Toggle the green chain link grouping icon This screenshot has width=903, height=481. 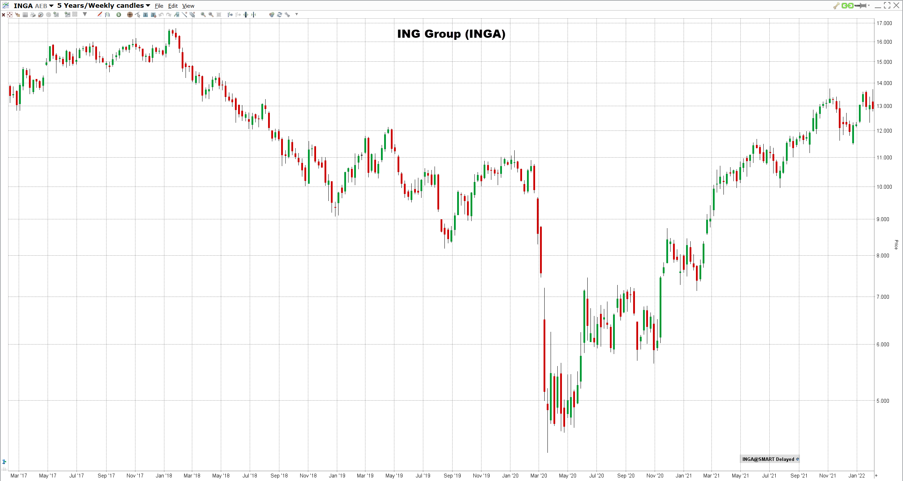pos(847,6)
